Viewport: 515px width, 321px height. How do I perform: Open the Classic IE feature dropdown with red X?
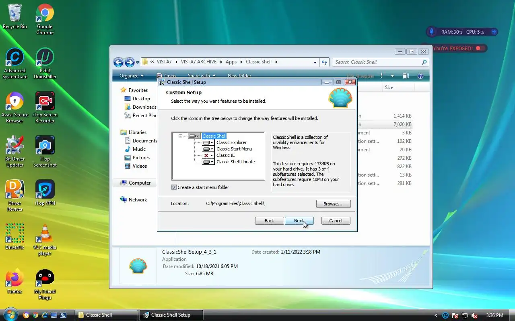(208, 155)
